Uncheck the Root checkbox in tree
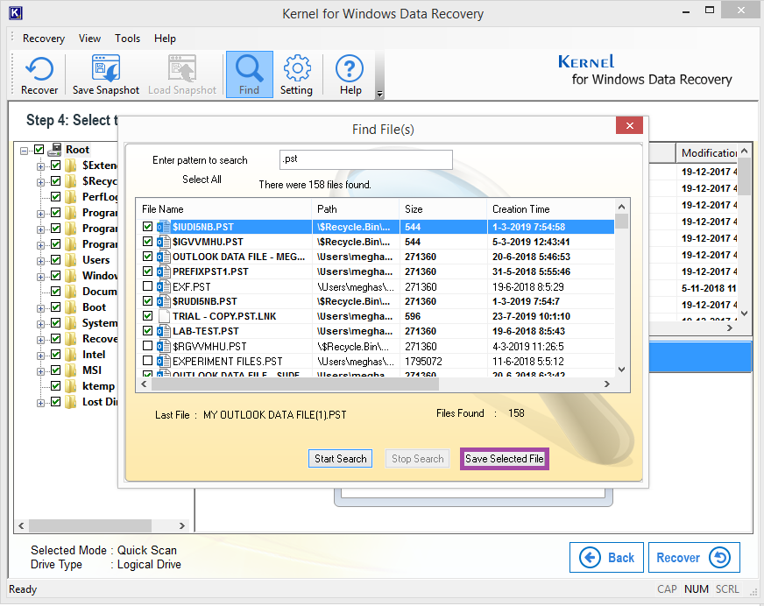The image size is (764, 606). pos(39,150)
